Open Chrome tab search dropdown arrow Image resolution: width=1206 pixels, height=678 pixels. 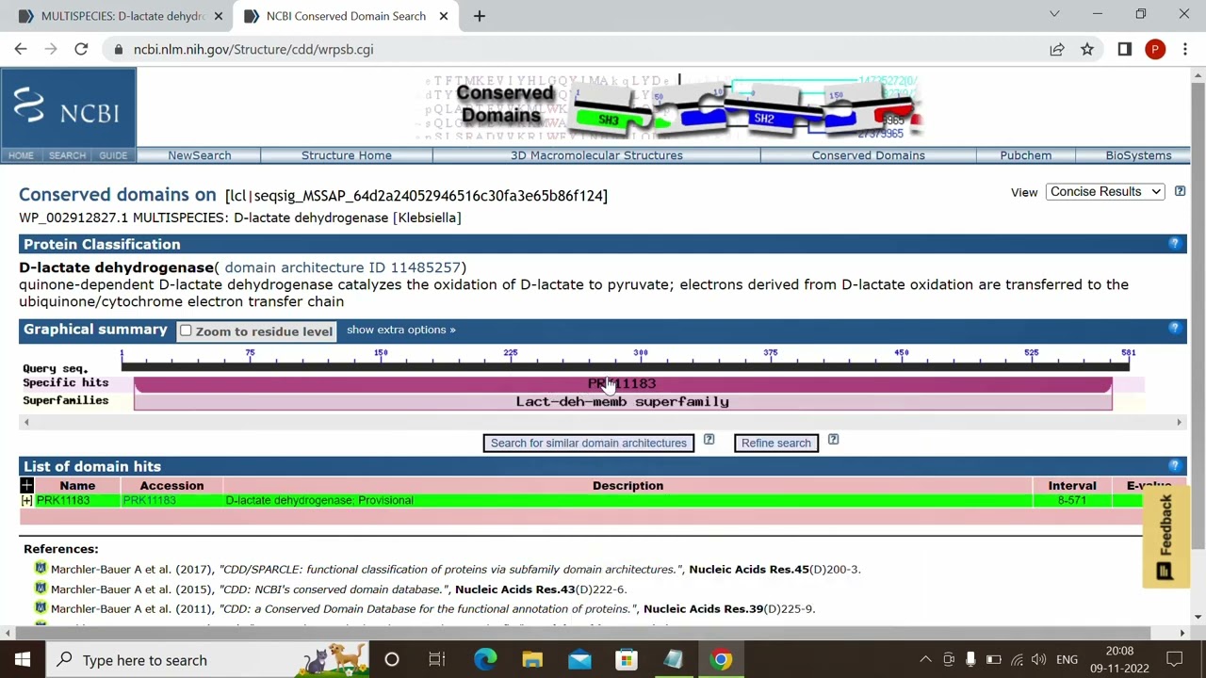click(1054, 14)
